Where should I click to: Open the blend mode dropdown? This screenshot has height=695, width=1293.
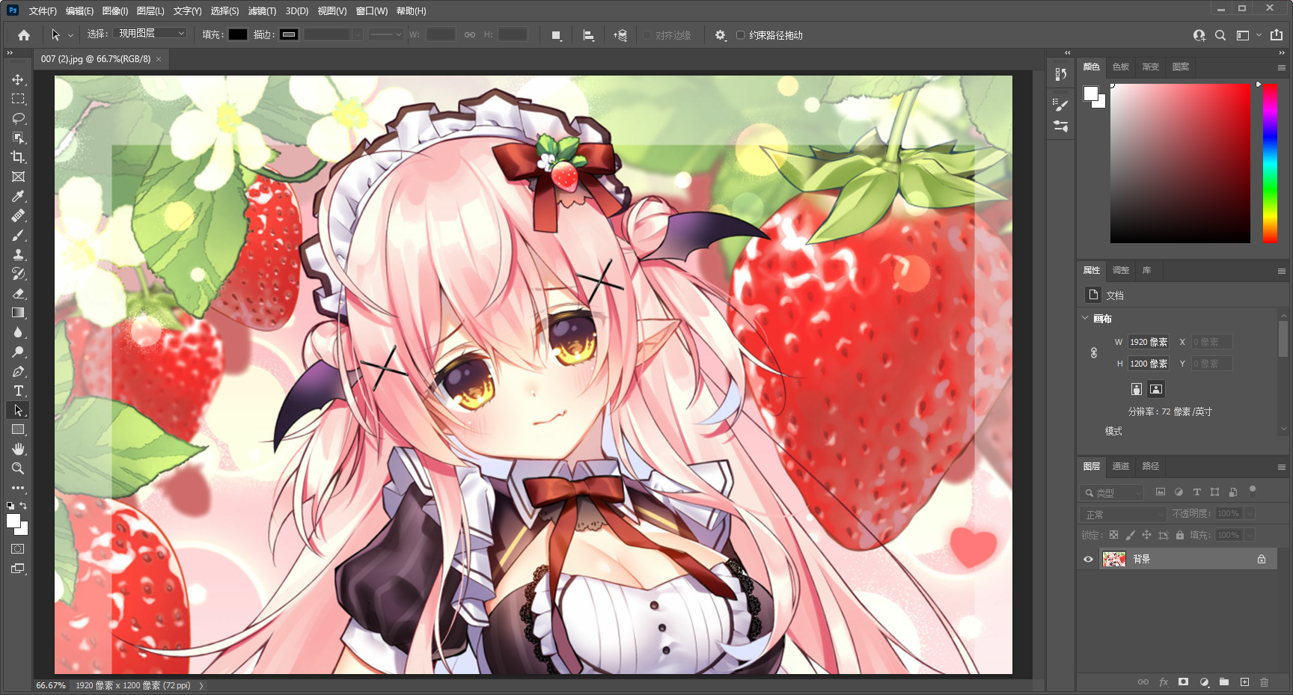click(x=1122, y=514)
